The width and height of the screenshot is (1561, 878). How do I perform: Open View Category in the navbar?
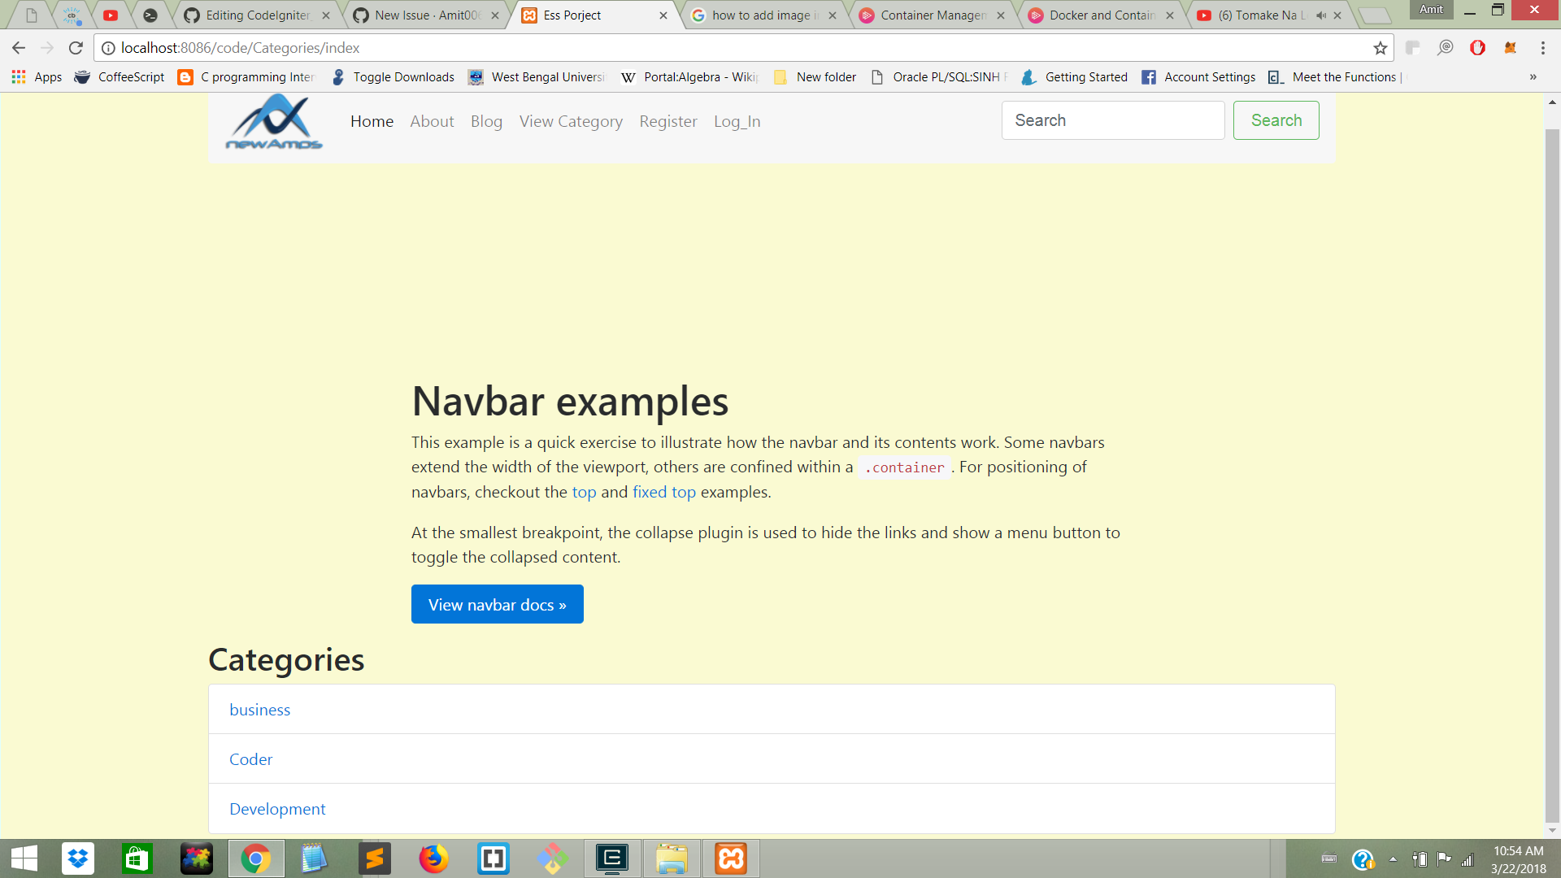pyautogui.click(x=571, y=121)
